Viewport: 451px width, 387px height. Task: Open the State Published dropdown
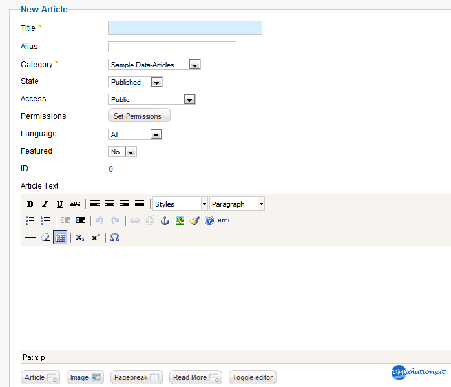tap(135, 82)
